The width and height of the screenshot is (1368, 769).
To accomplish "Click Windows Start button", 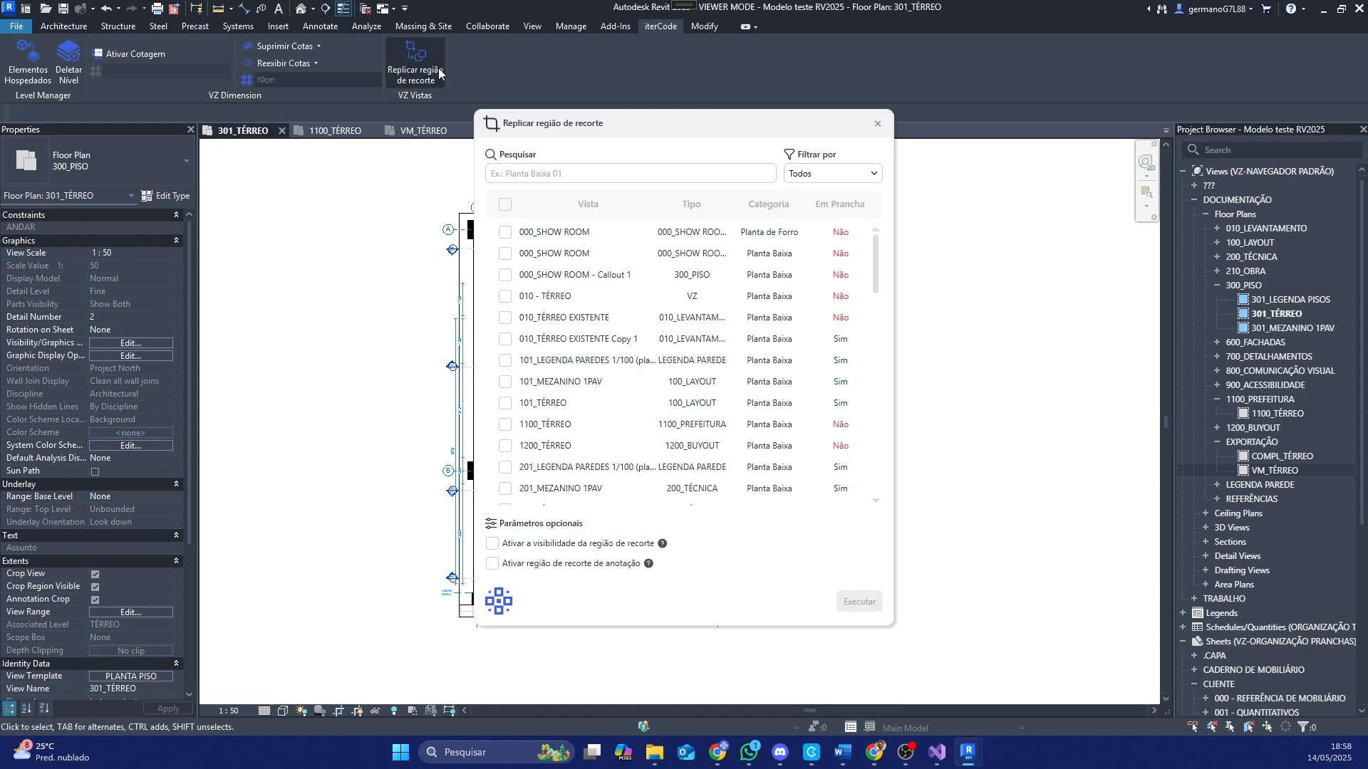I will click(400, 752).
